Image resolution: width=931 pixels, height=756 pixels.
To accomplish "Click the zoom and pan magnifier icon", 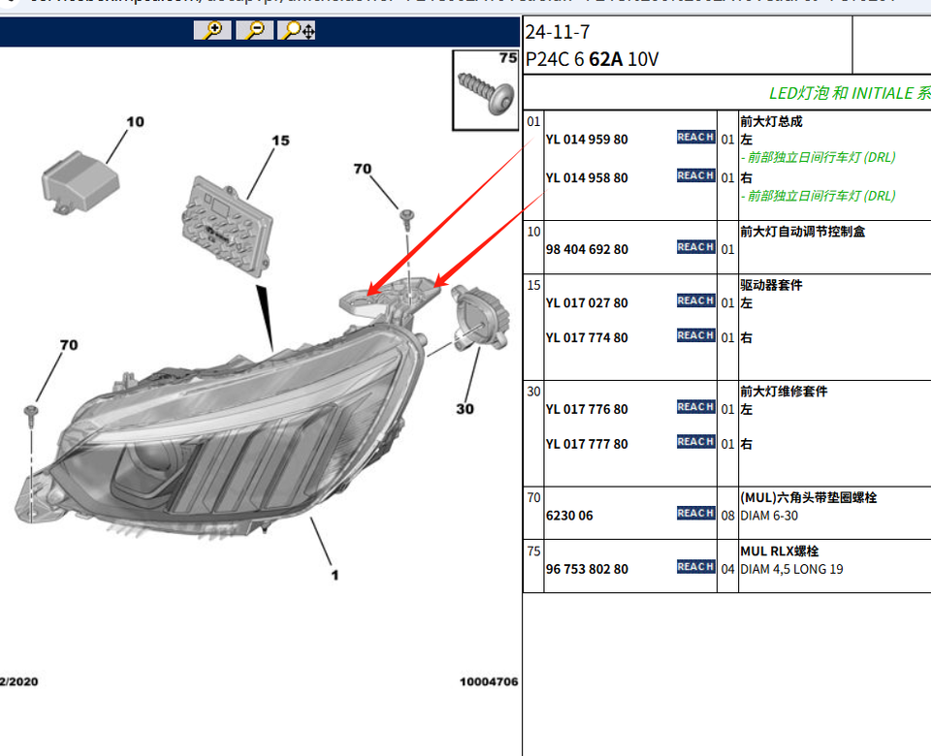I will (x=298, y=30).
